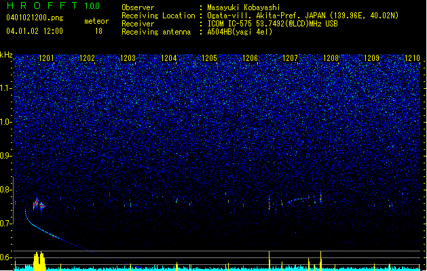Click the Receiving antenna label
Viewport: 427px width, 271px height.
pos(156,32)
